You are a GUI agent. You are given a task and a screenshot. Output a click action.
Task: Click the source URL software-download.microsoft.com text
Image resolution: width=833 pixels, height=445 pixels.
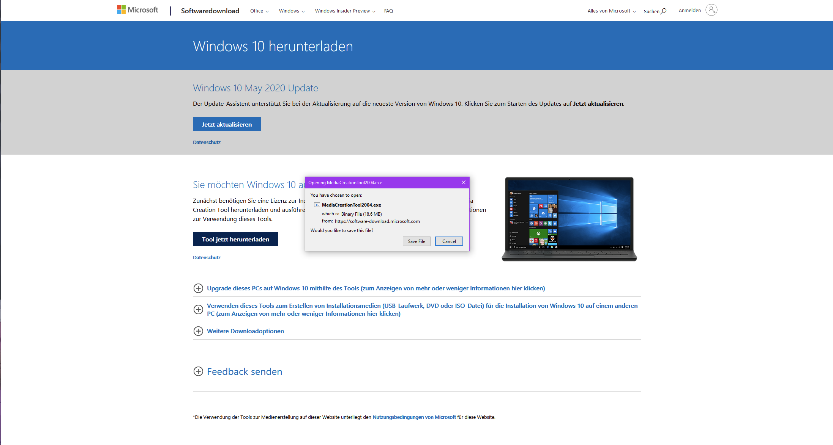click(x=377, y=221)
